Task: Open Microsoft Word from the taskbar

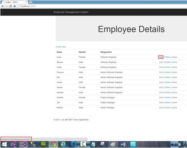Action: 123,145
